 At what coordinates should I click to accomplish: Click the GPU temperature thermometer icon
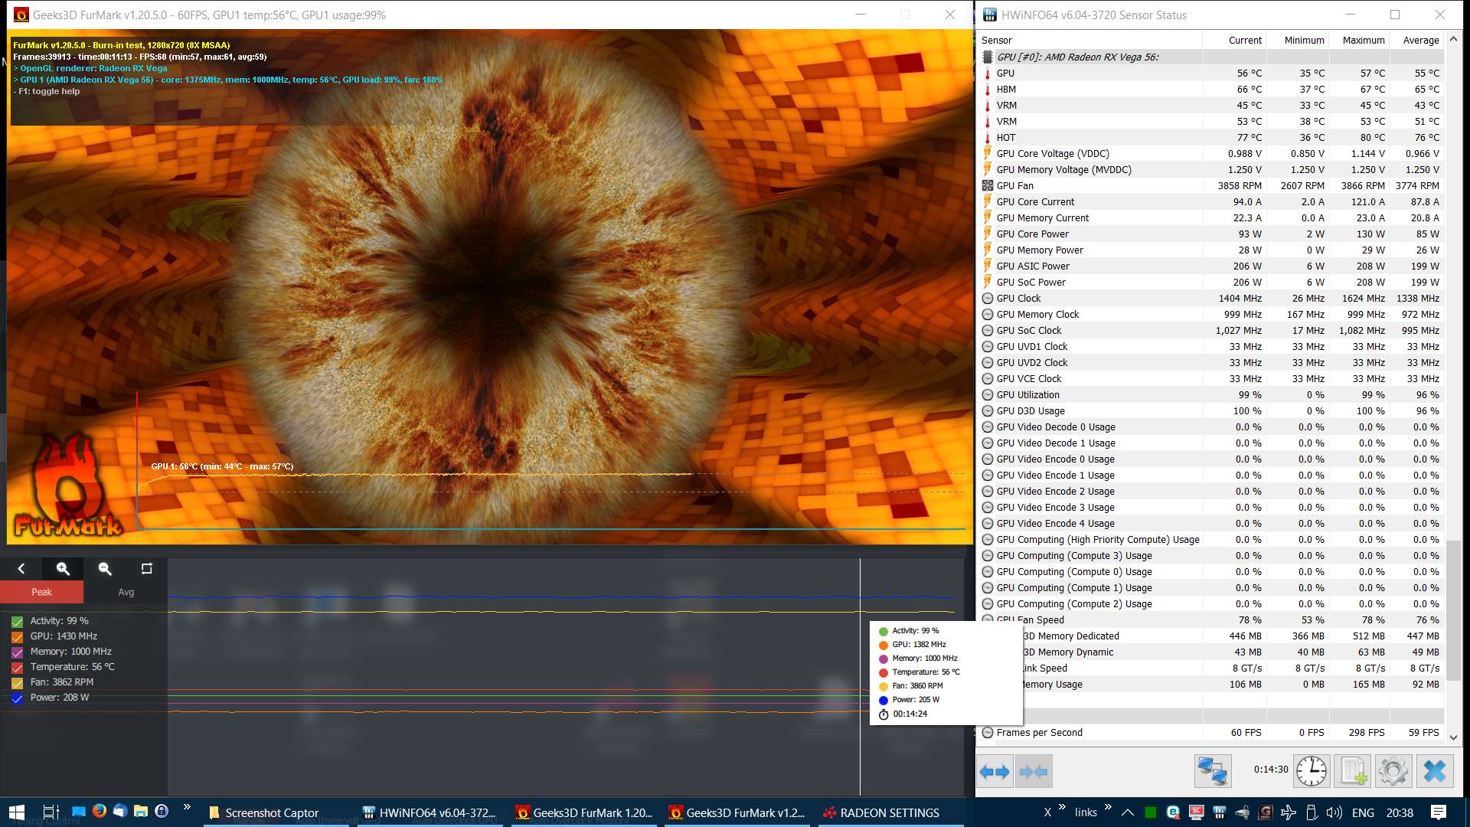(988, 73)
